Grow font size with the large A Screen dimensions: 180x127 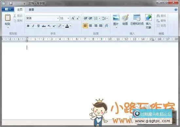(x=73, y=18)
